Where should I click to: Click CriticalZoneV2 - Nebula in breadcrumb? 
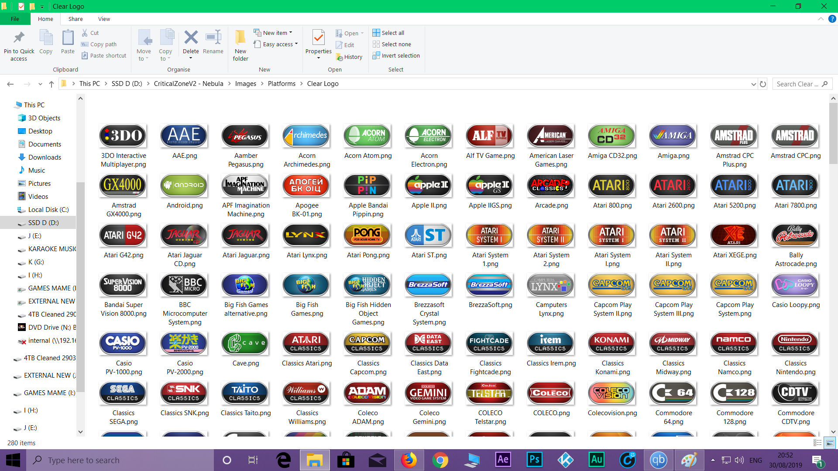click(189, 84)
